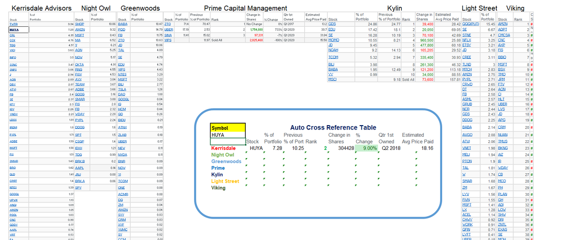Open the BBIO link under Viking
The width and height of the screenshot is (585, 240).
(x=503, y=57)
